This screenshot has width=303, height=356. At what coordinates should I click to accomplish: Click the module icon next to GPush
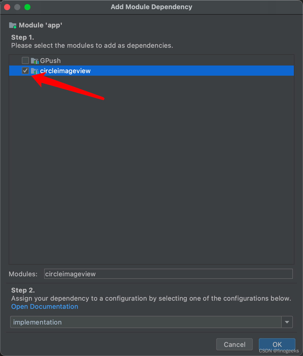(x=35, y=60)
